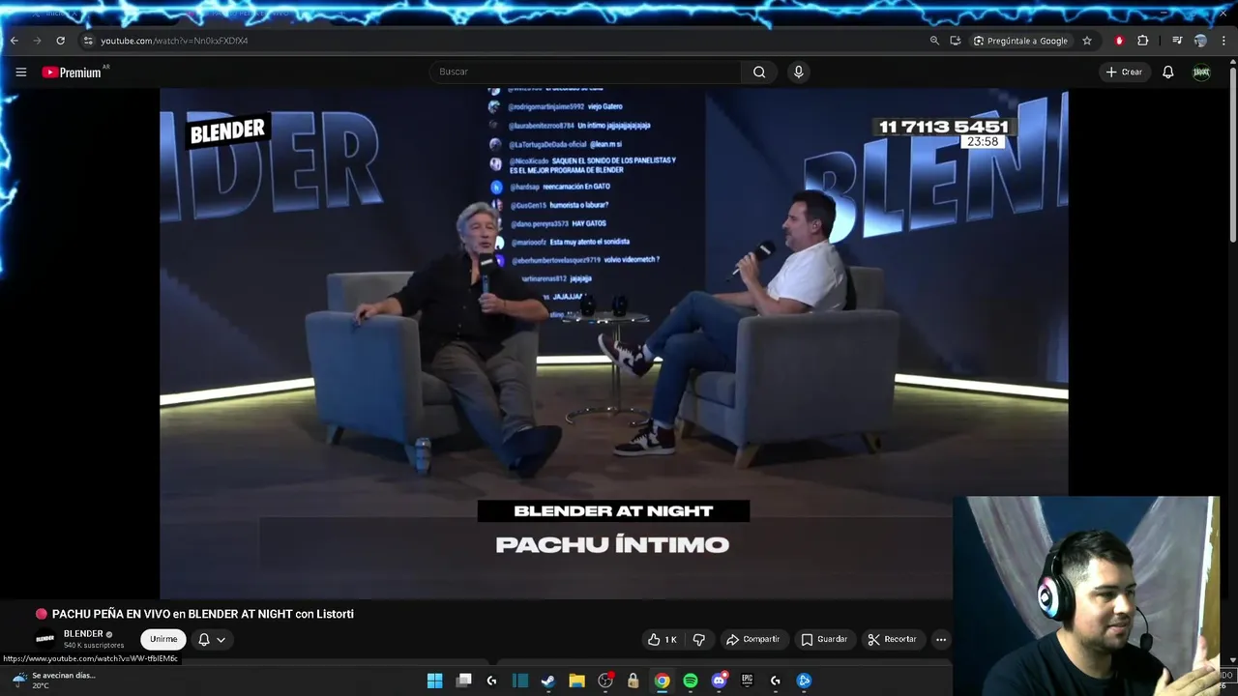Open the media controls icon in Chrome
1238x696 pixels.
[1177, 41]
